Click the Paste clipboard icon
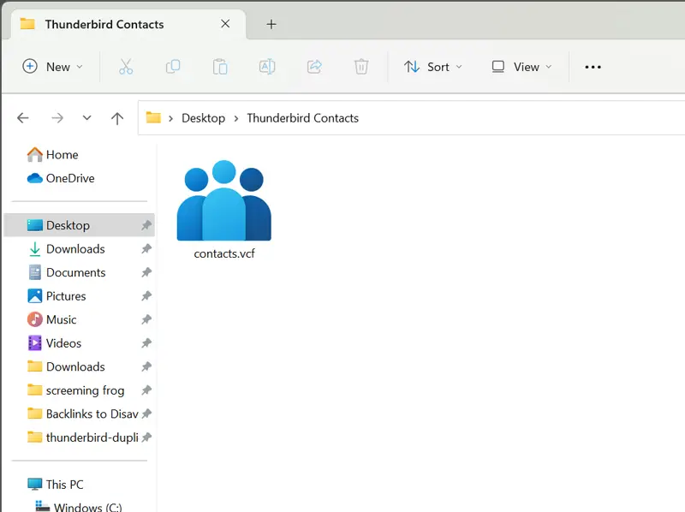 [x=220, y=67]
